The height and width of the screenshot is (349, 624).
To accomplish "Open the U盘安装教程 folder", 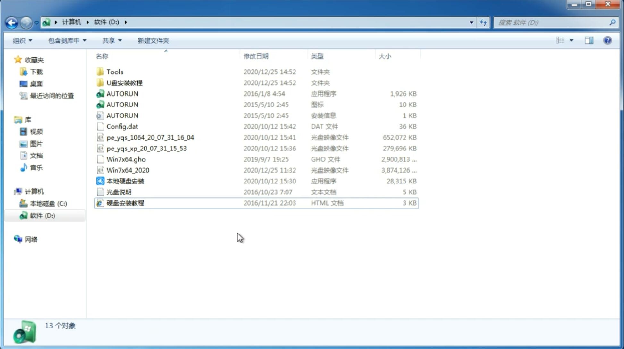I will (x=124, y=83).
